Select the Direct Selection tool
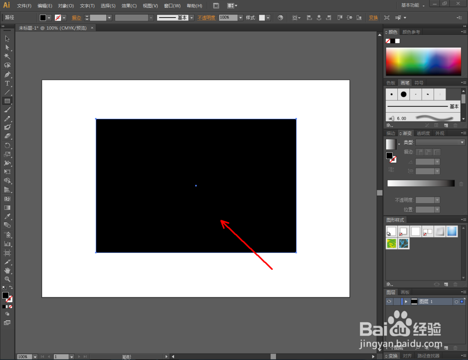 (7, 48)
